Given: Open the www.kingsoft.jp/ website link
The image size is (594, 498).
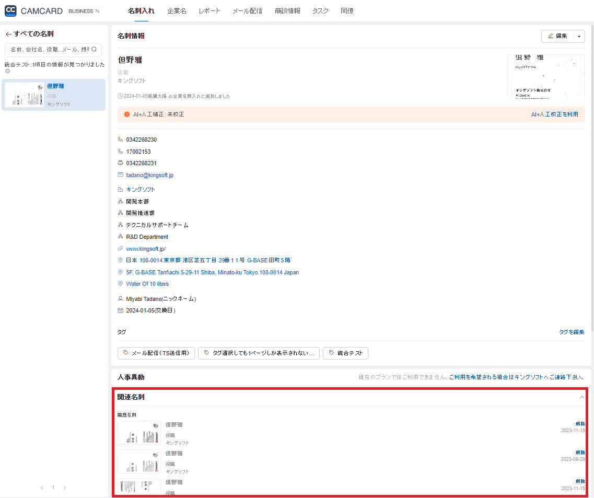Looking at the screenshot, I should coord(146,249).
